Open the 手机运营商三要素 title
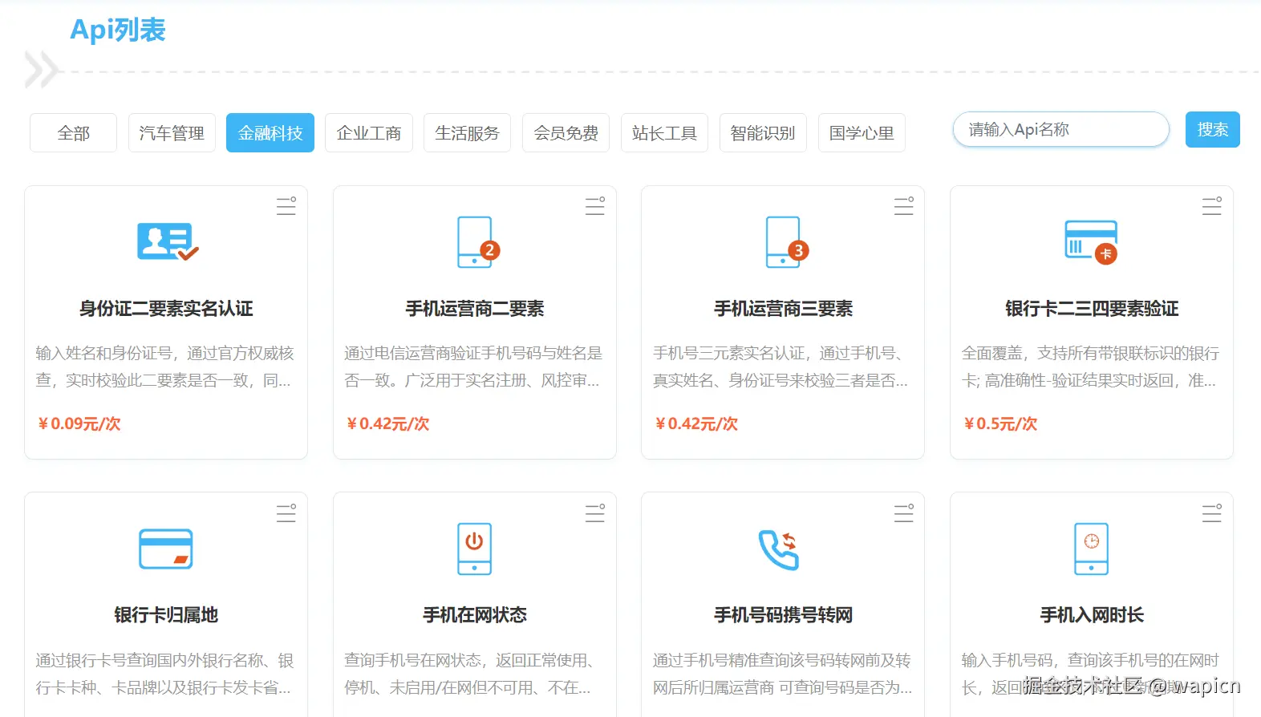 point(784,309)
